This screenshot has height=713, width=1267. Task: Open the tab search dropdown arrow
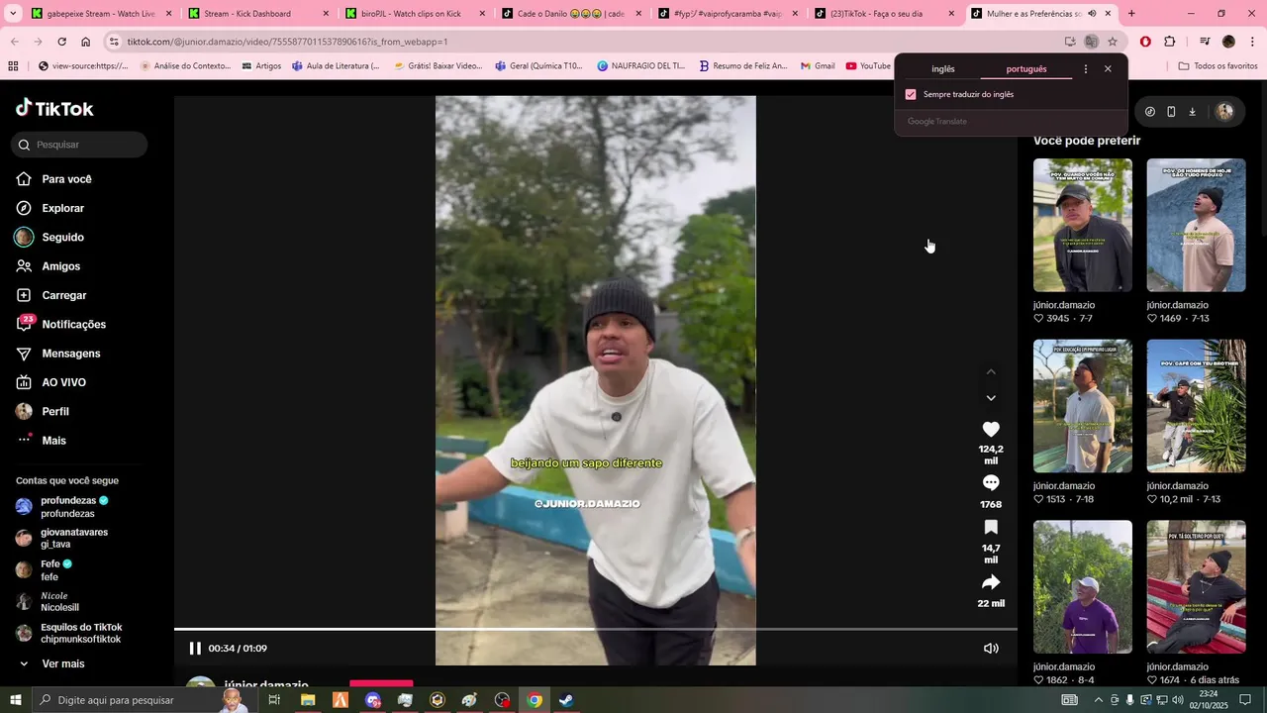(x=13, y=14)
